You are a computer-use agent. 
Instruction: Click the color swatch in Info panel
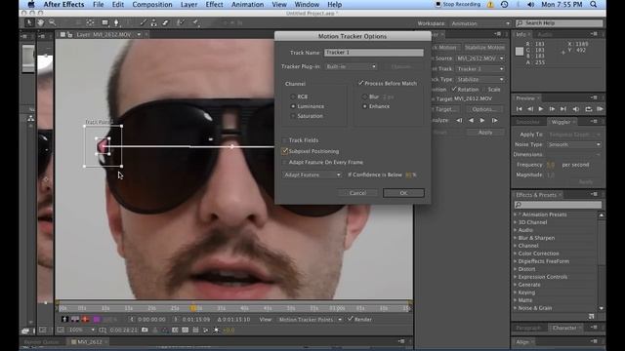pos(520,52)
